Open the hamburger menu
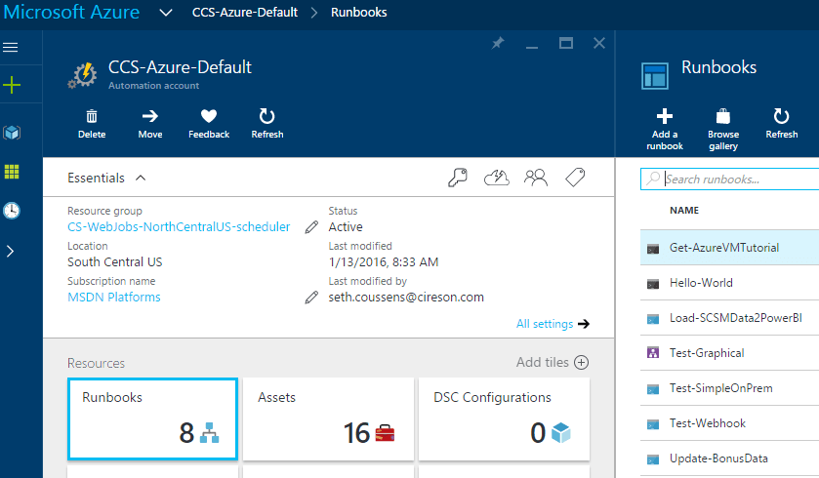 (12, 47)
